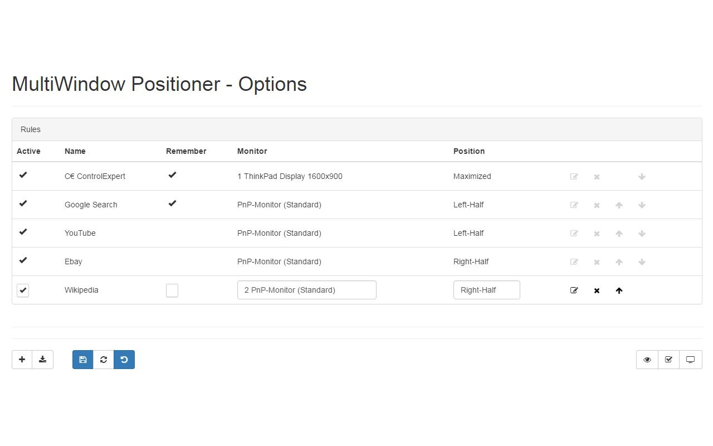Click the blue Save rules floppy icon

point(82,360)
